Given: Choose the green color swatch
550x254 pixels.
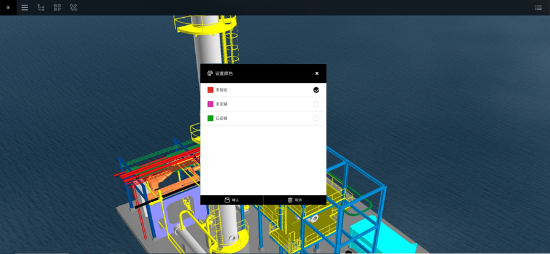Looking at the screenshot, I should pos(211,118).
